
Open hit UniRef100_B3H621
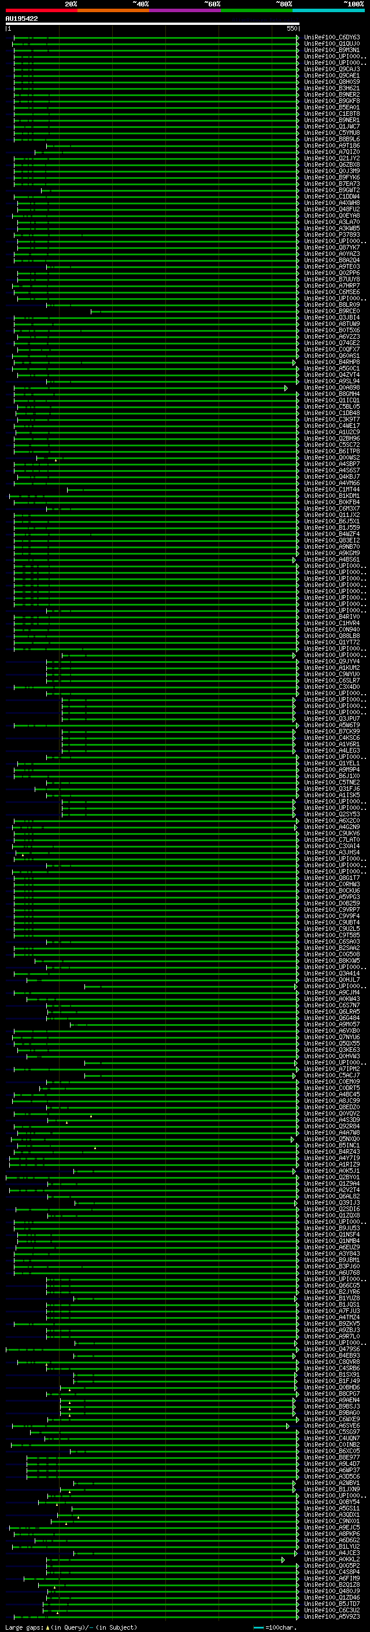[331, 88]
